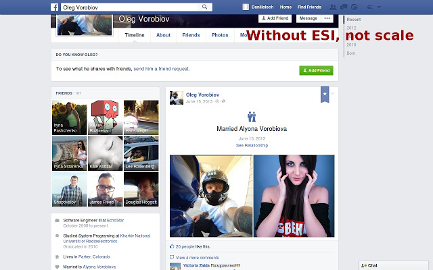Open Hans Meijer friend thumbnail
Image resolution: width=433 pixels, height=270 pixels.
(141, 117)
